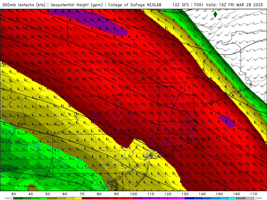This screenshot has height=200, width=267.
Task: Click the '100' label on the color scale
Action: click(133, 194)
